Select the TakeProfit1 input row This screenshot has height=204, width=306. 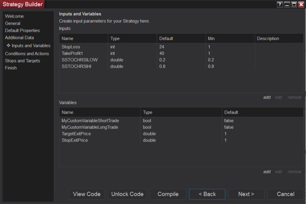click(x=72, y=53)
